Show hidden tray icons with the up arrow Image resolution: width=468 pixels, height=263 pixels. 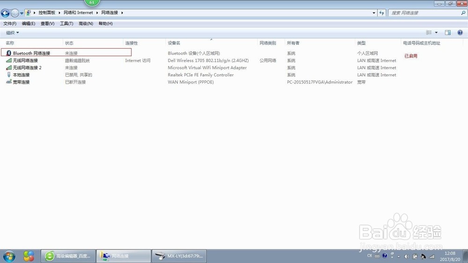pos(398,256)
